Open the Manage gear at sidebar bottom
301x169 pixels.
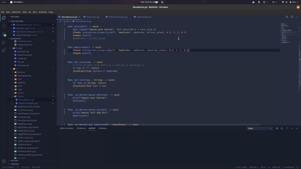coord(4,161)
